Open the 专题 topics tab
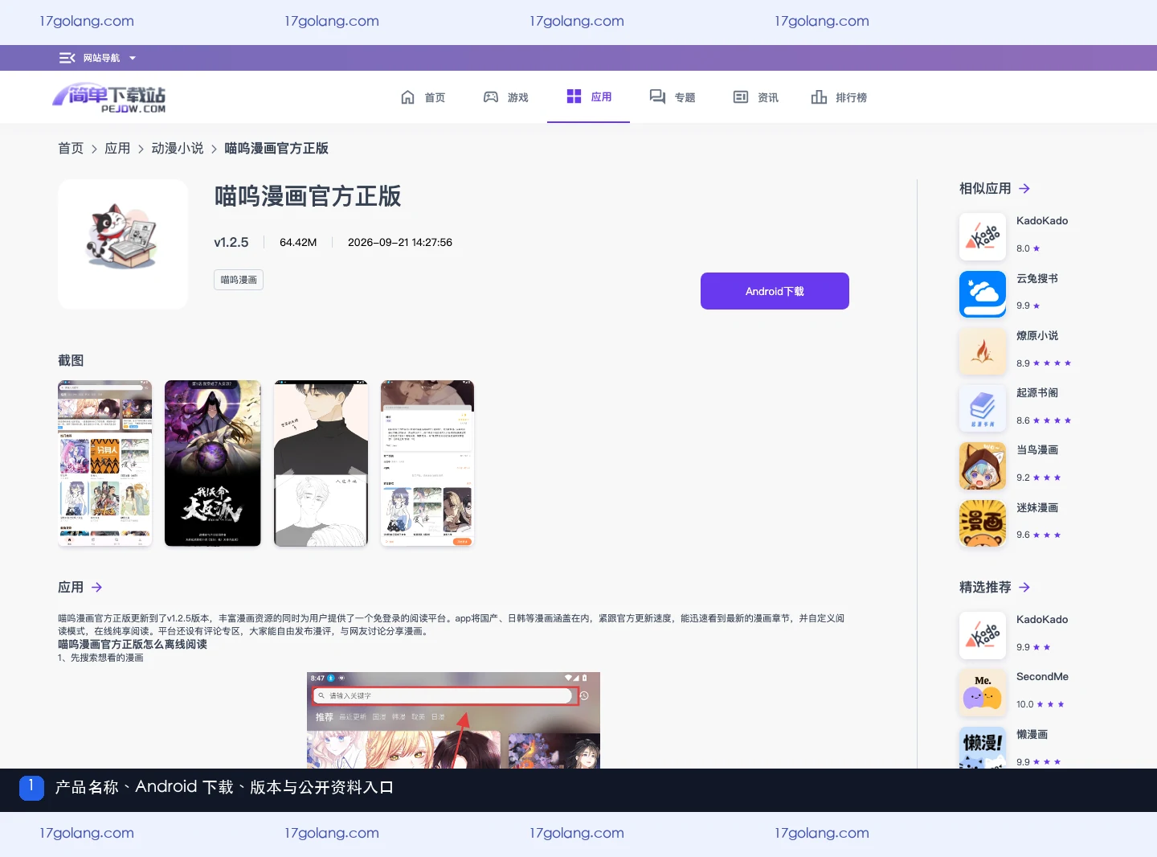The image size is (1157, 857). [x=673, y=97]
